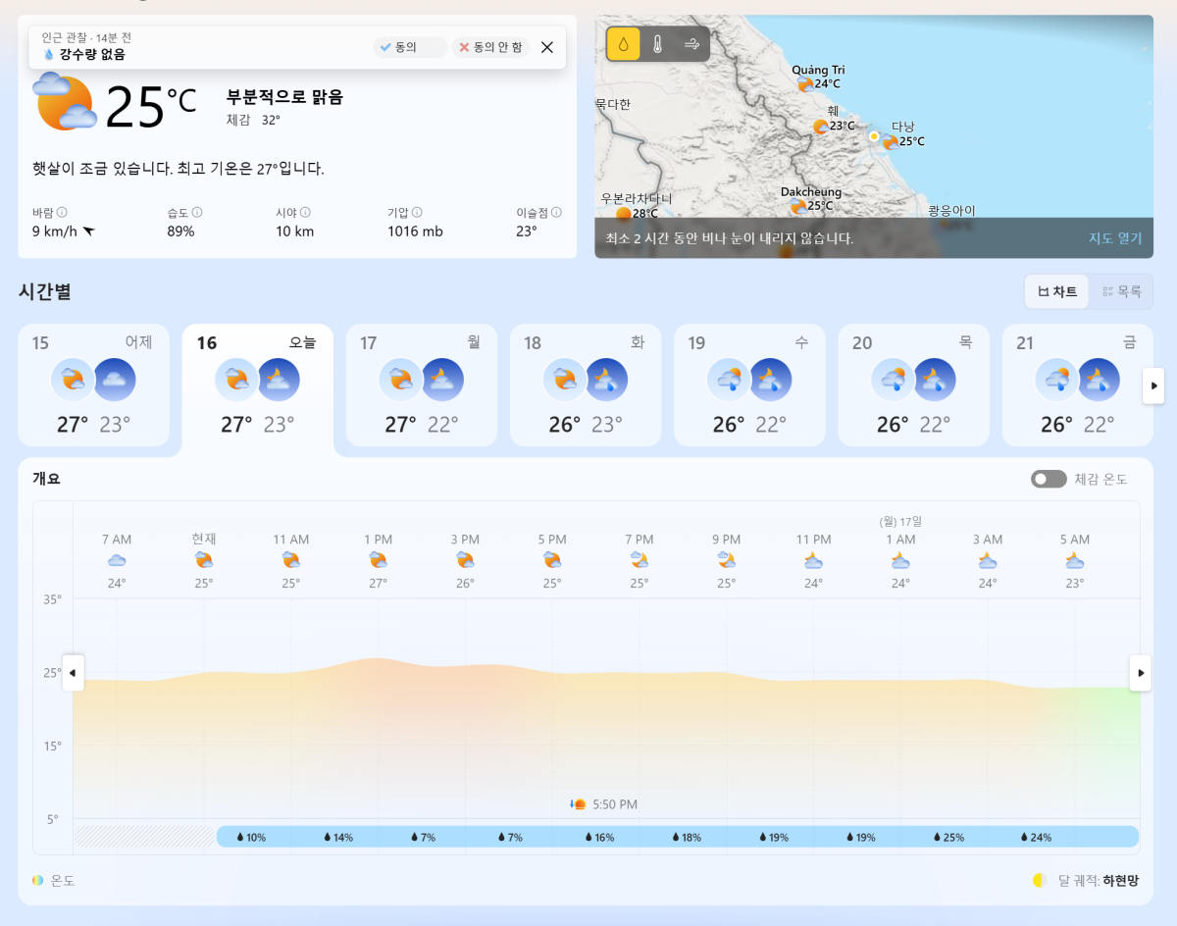This screenshot has height=926, width=1177.
Task: Click the 우본라차다니 28°C map marker
Action: tap(636, 206)
